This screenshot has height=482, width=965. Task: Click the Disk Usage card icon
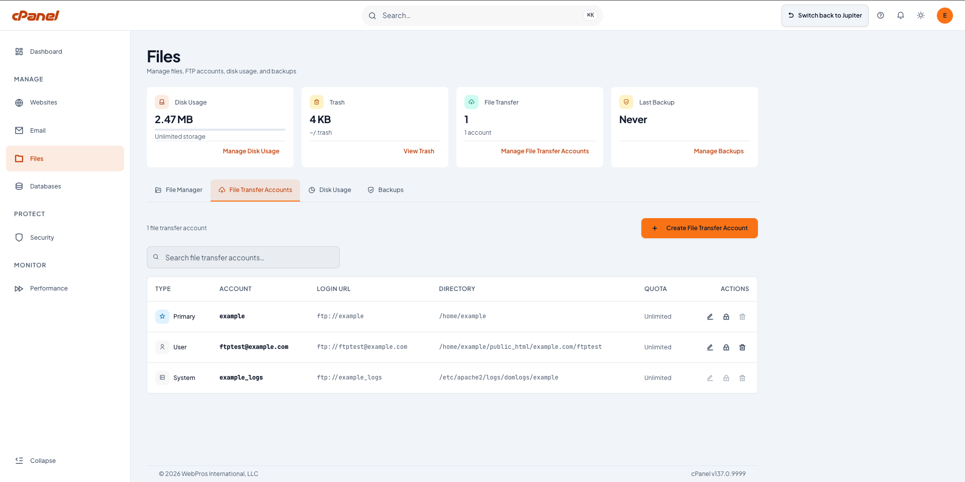162,102
